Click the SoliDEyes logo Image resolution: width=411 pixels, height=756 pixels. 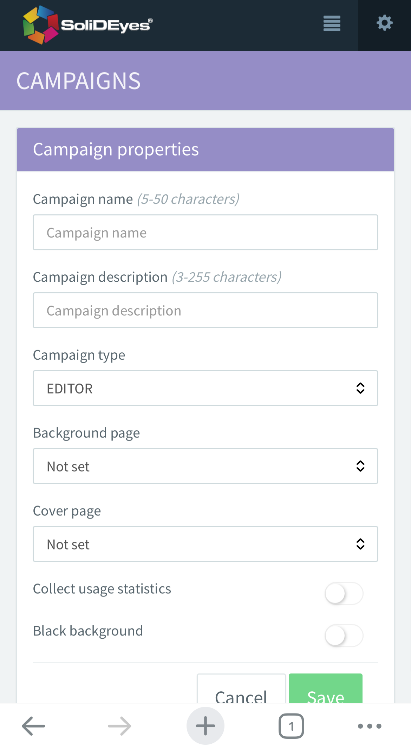[x=88, y=25]
